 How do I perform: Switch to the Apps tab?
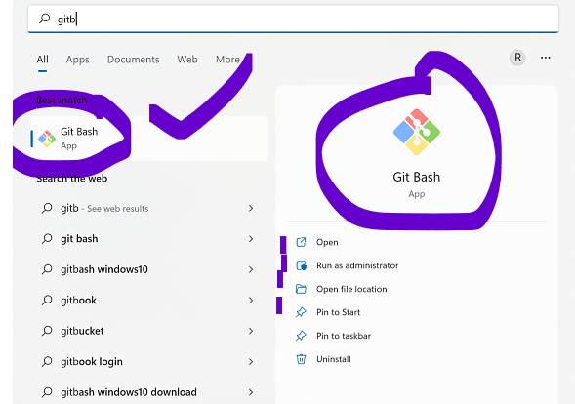coord(78,60)
